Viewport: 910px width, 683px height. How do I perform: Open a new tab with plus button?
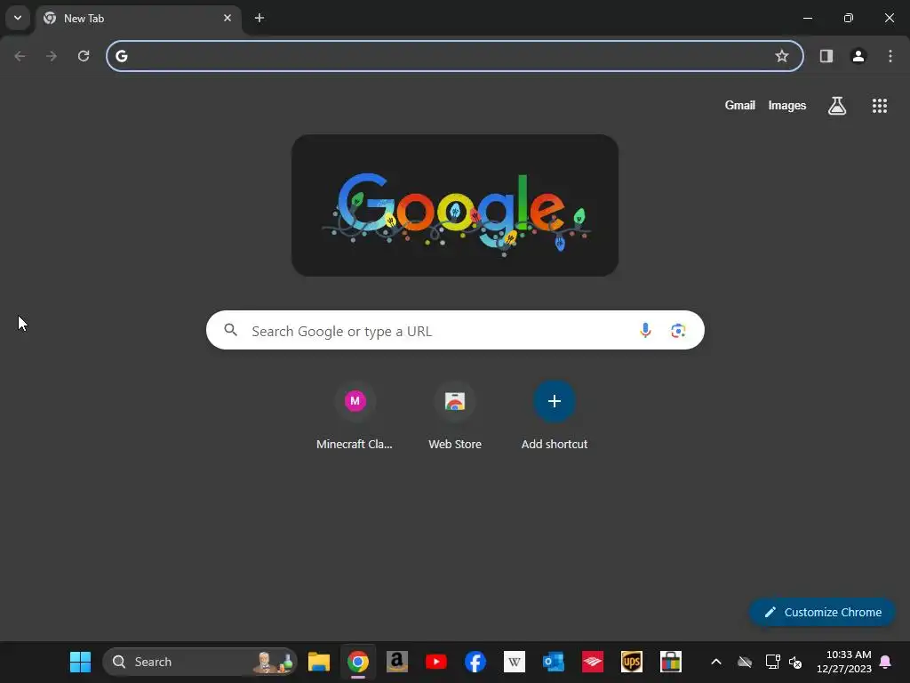pyautogui.click(x=259, y=18)
